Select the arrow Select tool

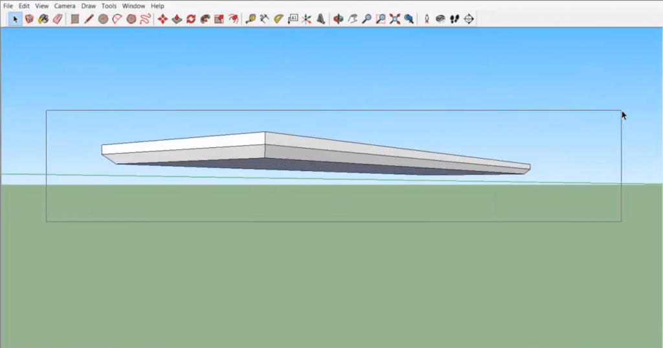16,19
